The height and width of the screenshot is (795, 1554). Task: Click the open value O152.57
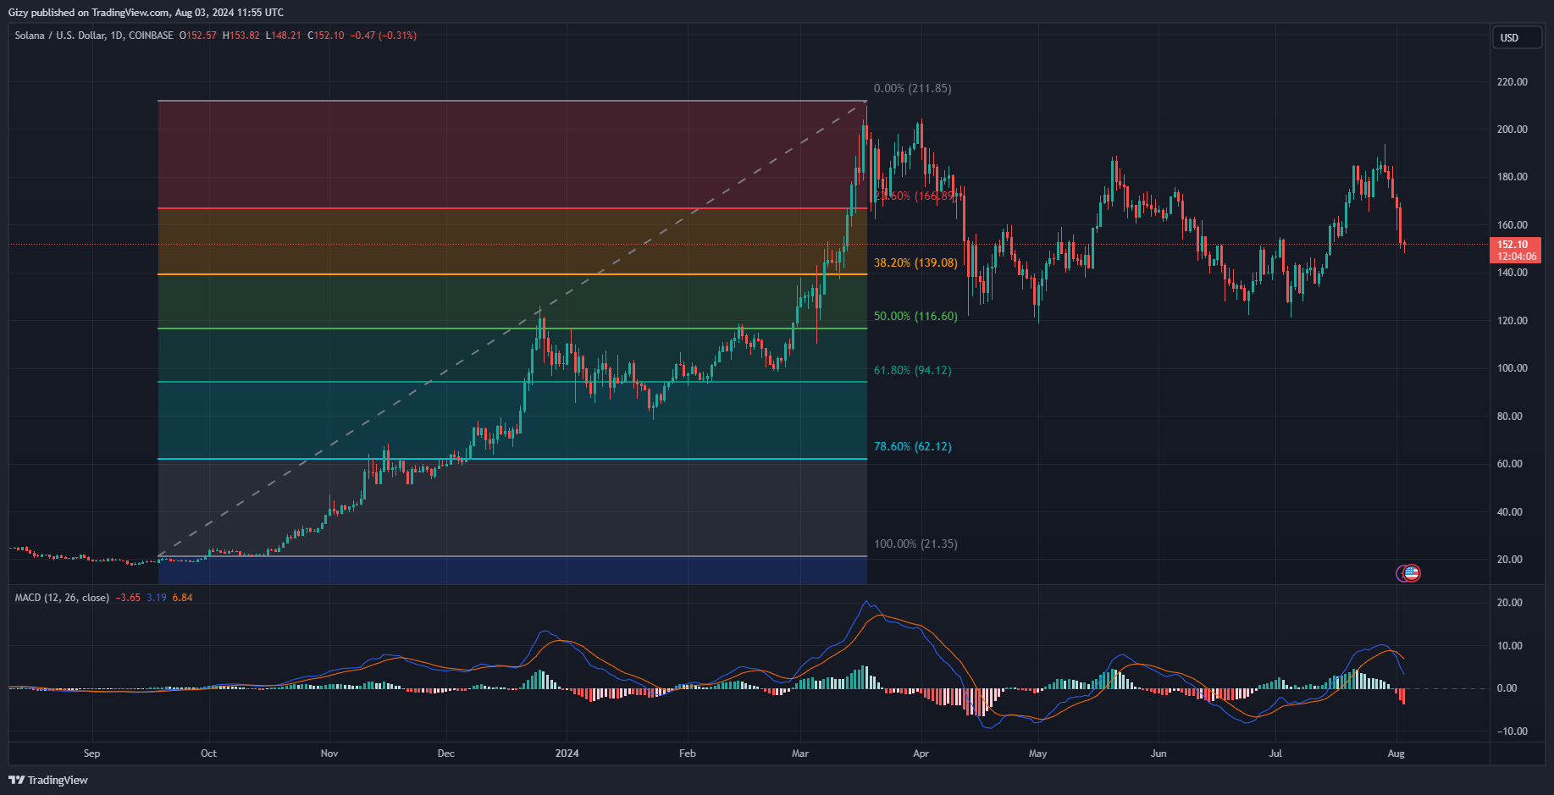point(198,36)
